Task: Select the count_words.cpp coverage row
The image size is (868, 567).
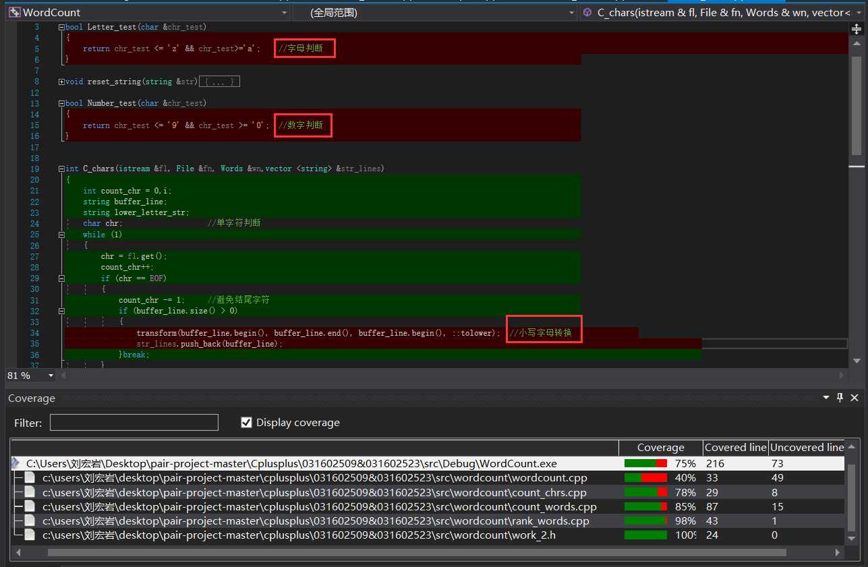Action: (428, 506)
